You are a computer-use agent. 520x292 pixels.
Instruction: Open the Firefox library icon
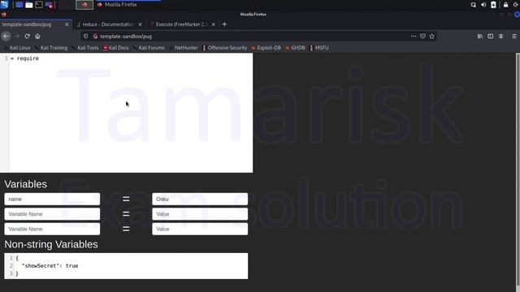pos(480,36)
